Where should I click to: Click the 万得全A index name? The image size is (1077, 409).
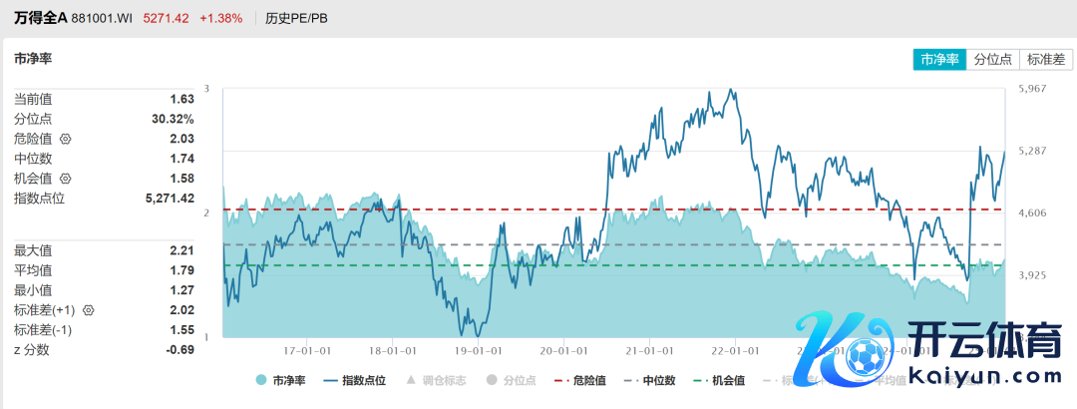point(40,18)
